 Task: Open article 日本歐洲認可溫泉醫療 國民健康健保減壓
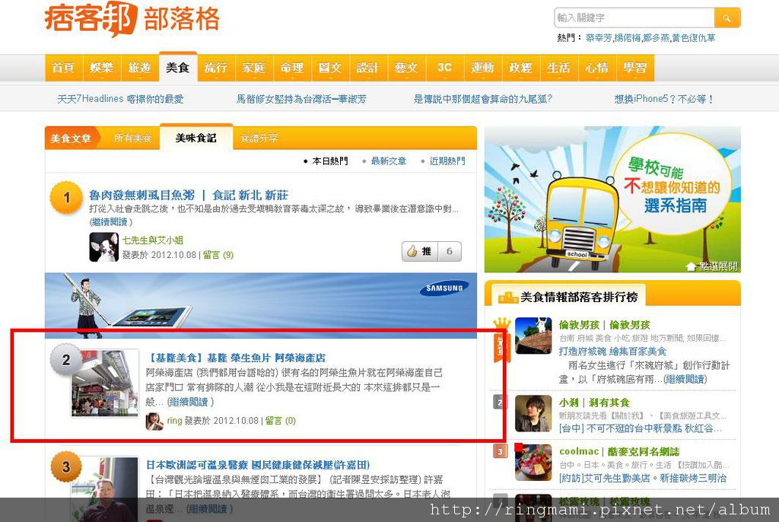click(258, 465)
